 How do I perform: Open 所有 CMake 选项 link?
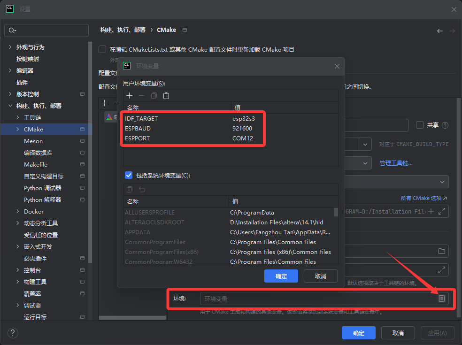coord(423,198)
